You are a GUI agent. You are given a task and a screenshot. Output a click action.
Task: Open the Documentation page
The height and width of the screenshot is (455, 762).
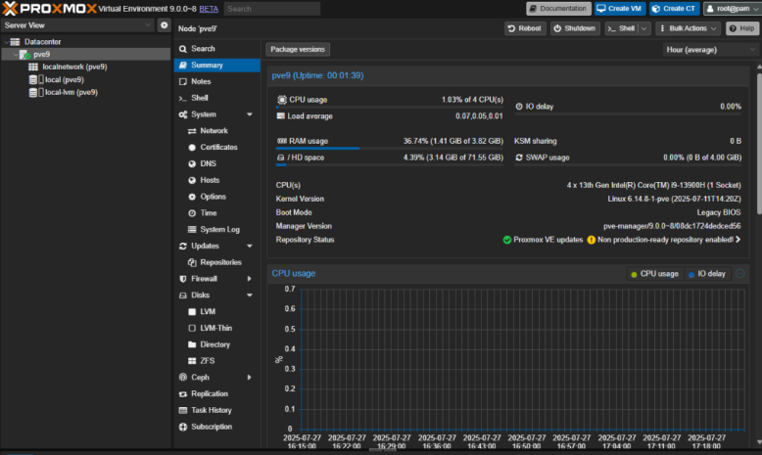point(558,9)
